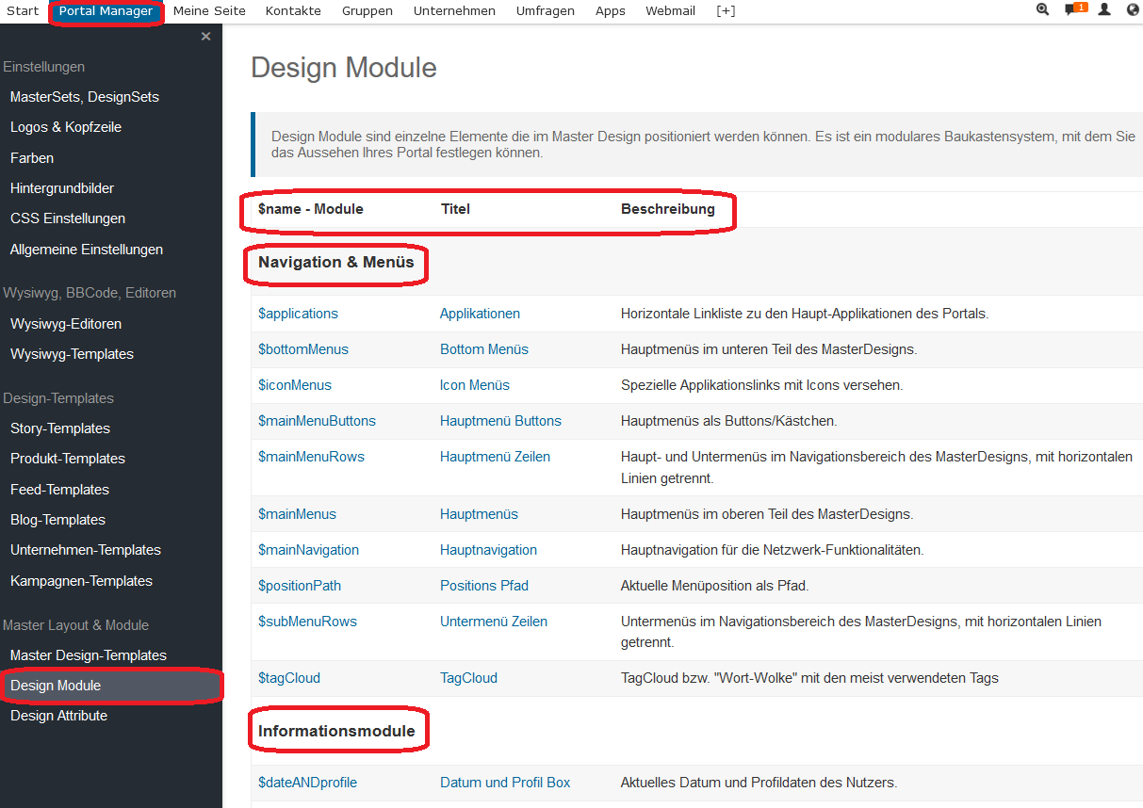The height and width of the screenshot is (808, 1143).
Task: Open Design Attribute in sidebar
Action: (x=58, y=716)
